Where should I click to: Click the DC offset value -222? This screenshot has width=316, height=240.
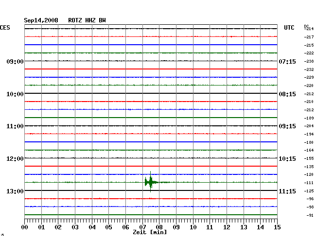tap(309, 53)
